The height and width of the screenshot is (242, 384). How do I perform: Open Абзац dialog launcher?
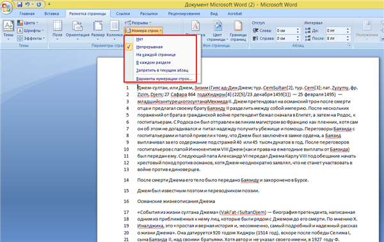pos(349,45)
